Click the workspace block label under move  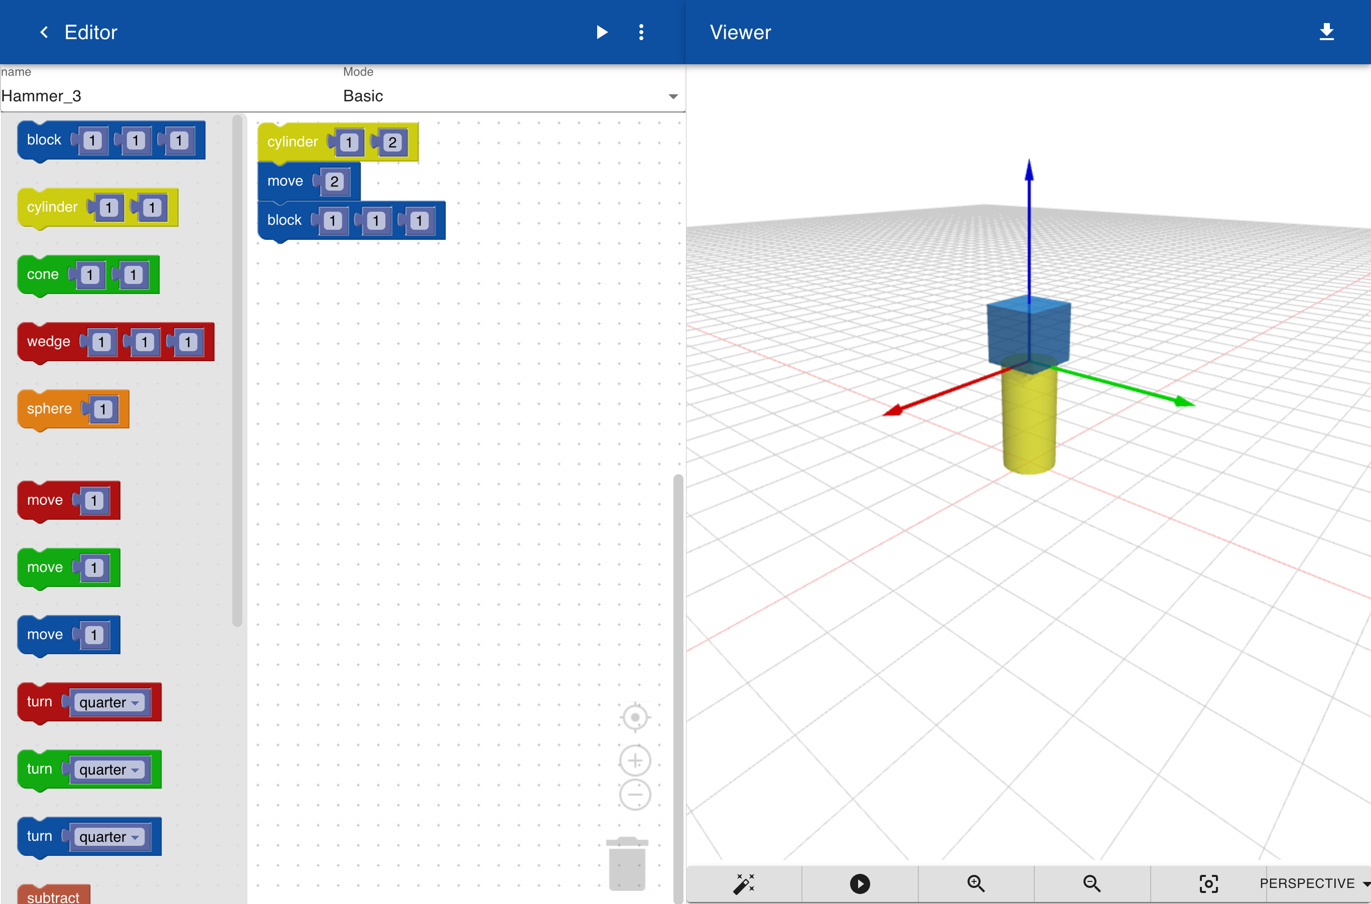(x=285, y=220)
